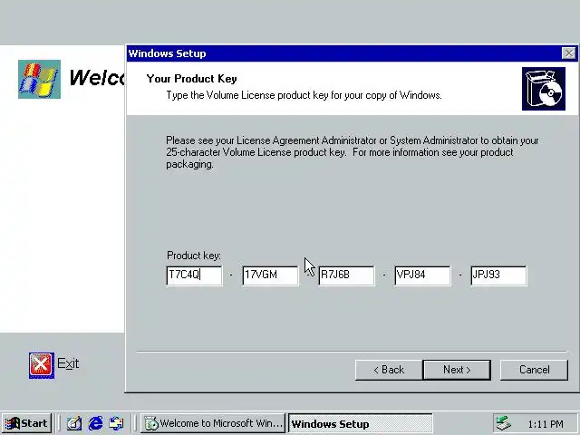The height and width of the screenshot is (435, 580).
Task: Click the Exit icon in Welcome window
Action: point(42,365)
